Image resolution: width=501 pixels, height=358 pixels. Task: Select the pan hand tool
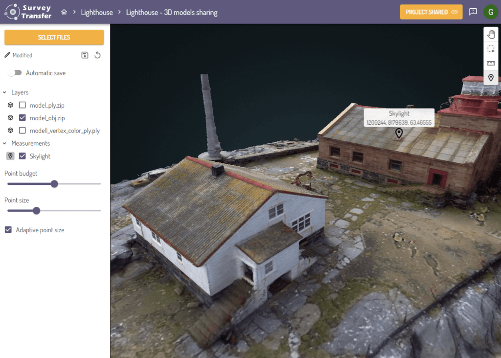(491, 34)
